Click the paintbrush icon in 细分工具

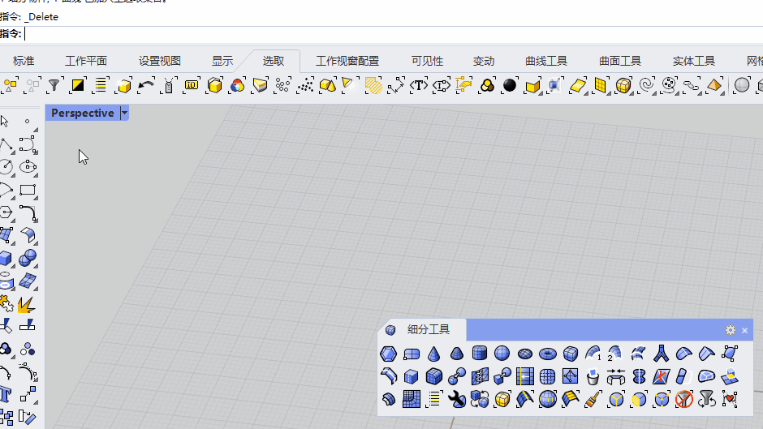point(593,399)
